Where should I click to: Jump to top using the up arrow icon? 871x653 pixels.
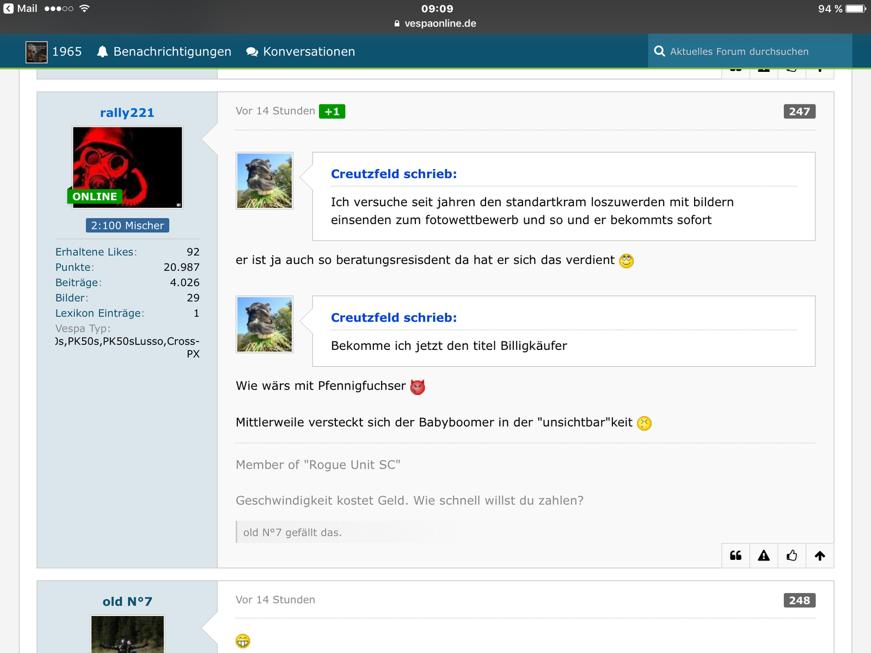(x=820, y=556)
